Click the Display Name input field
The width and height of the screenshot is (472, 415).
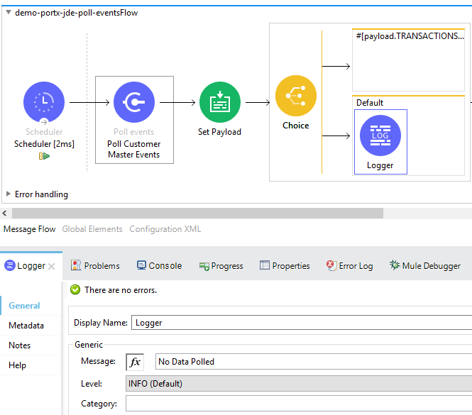coord(302,323)
